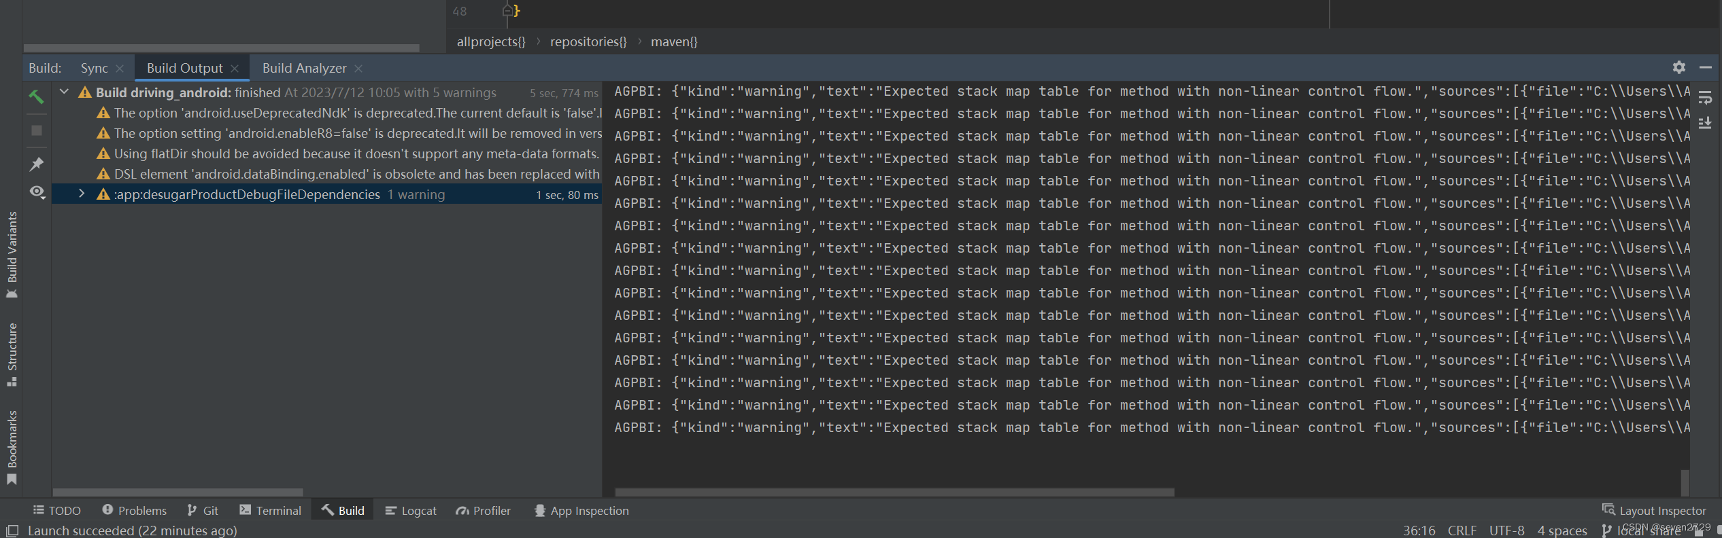Click the tool window toggle icon in status bar
This screenshot has height=538, width=1722.
click(x=12, y=531)
